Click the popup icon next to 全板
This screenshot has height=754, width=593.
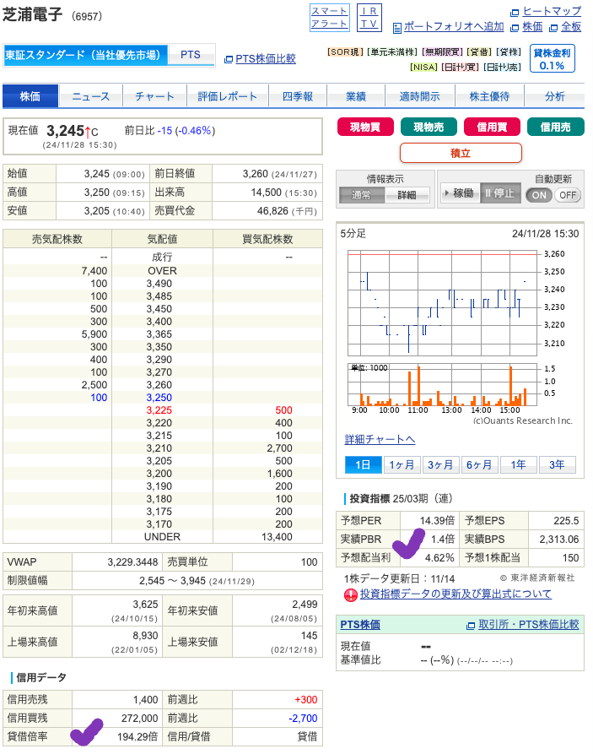(553, 29)
